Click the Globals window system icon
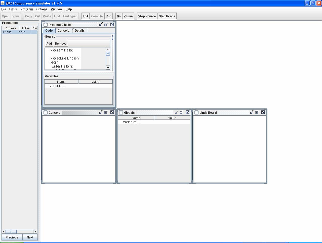Viewport: 322px width, 243px height. 121,112
